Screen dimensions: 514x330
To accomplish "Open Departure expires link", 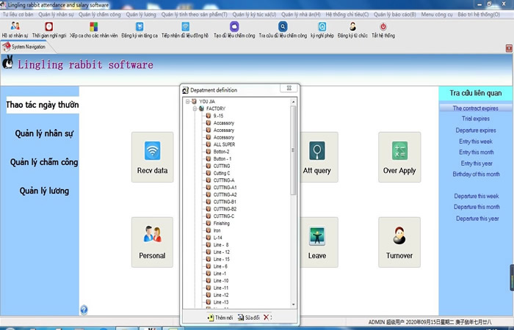I will [x=476, y=131].
